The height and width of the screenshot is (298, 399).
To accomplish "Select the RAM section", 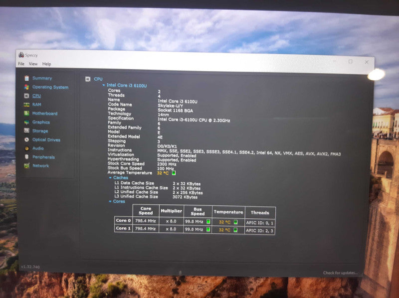I will click(x=36, y=105).
